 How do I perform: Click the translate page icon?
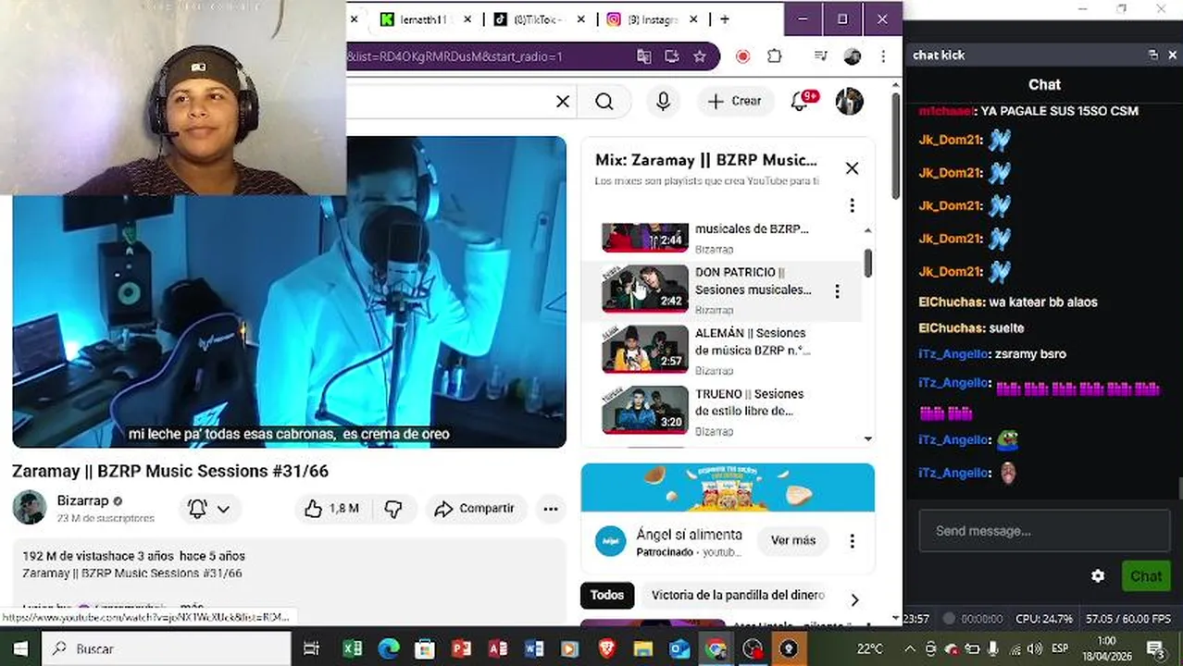(644, 56)
